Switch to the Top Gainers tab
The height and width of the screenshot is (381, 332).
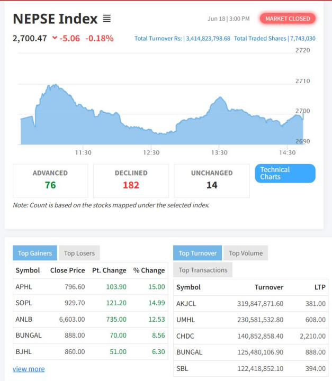35,253
